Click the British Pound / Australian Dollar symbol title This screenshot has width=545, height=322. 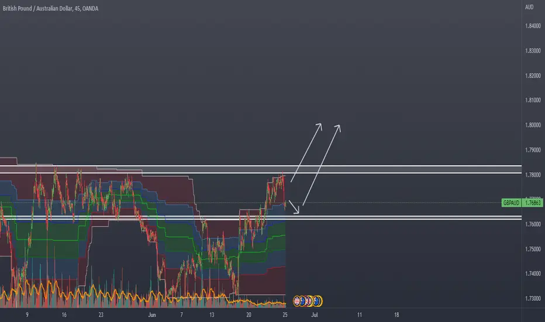[x=50, y=8]
